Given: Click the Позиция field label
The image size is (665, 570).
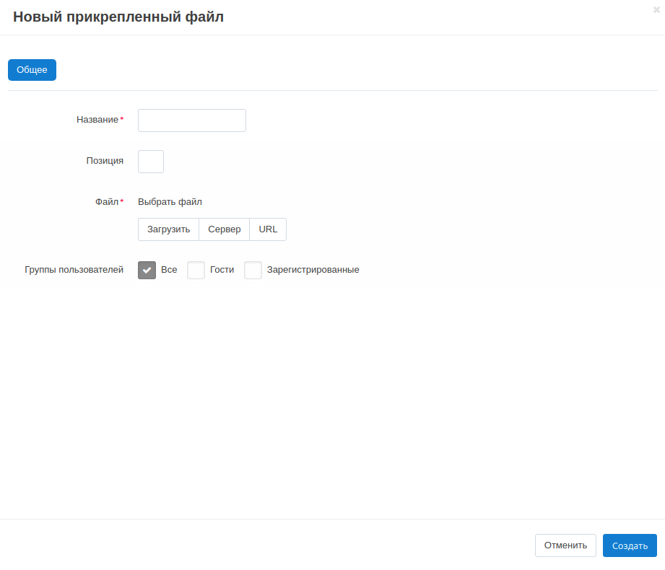Looking at the screenshot, I should 105,161.
